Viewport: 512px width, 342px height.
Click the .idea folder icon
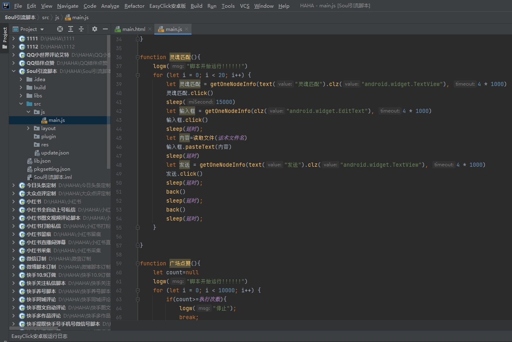click(x=29, y=79)
